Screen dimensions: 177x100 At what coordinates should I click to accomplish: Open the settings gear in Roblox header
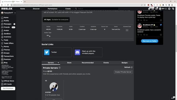pos(169,9)
